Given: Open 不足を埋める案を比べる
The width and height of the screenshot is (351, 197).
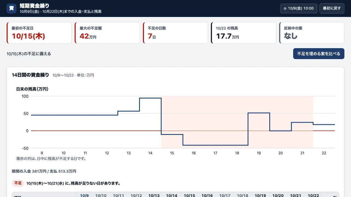Looking at the screenshot, I should [319, 54].
